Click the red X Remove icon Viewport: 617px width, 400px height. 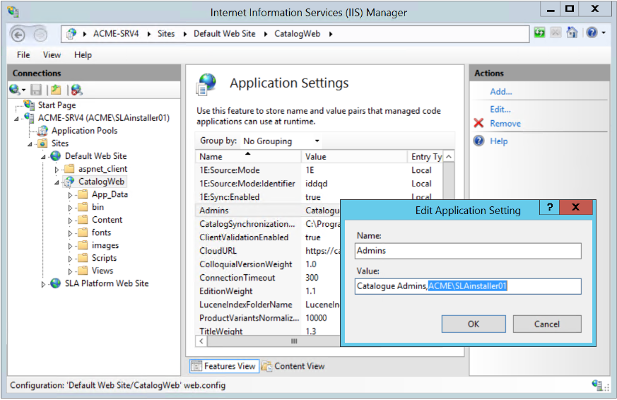pos(478,124)
